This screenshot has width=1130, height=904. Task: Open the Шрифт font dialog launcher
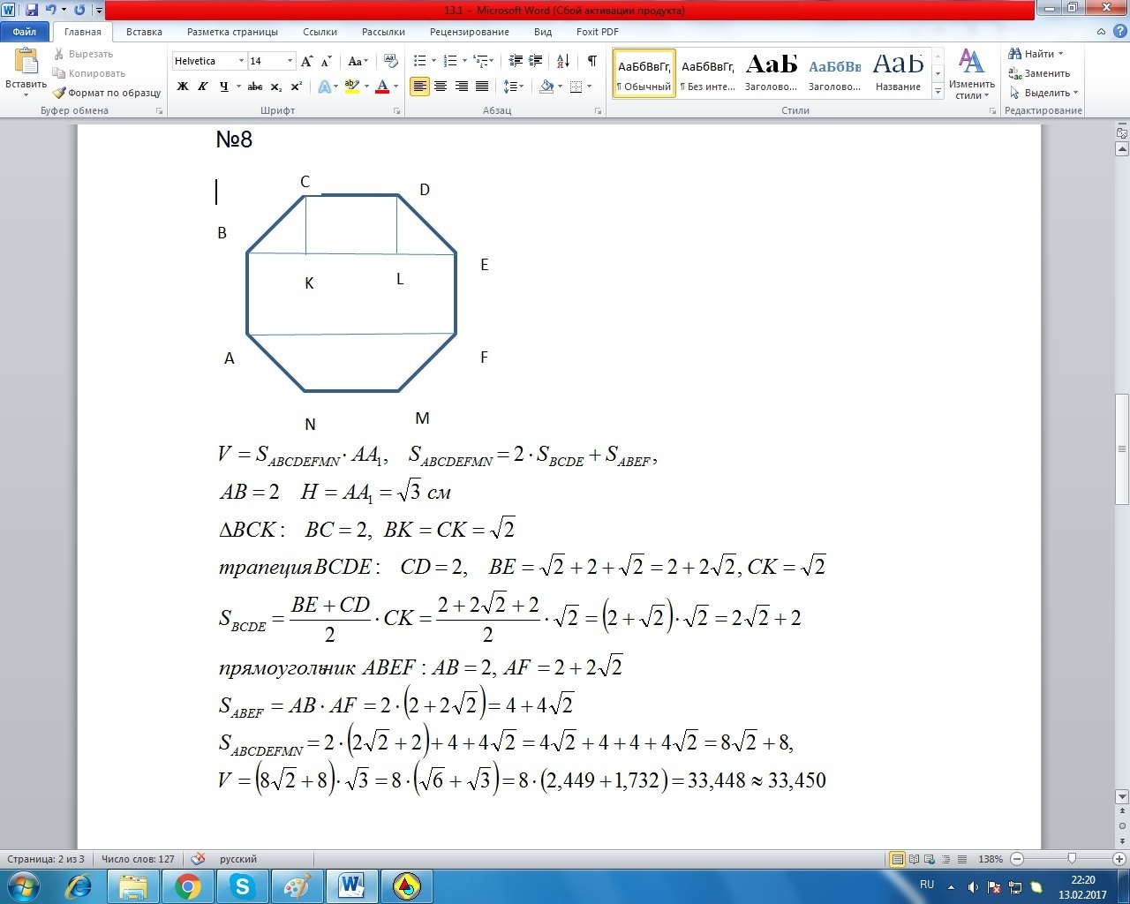coord(397,111)
